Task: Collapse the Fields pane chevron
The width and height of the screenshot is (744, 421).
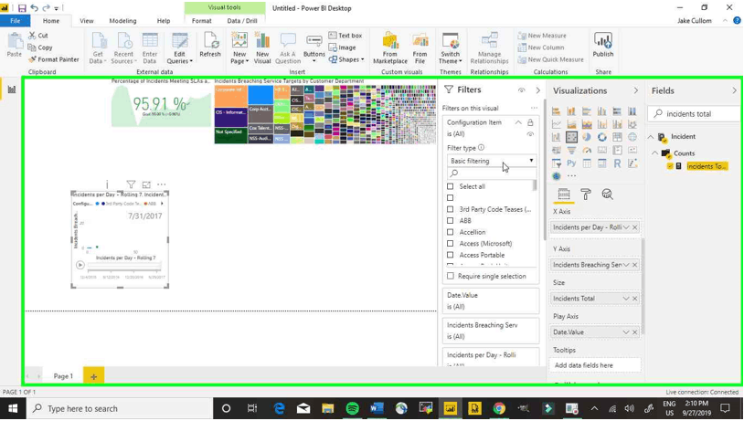Action: [x=734, y=90]
